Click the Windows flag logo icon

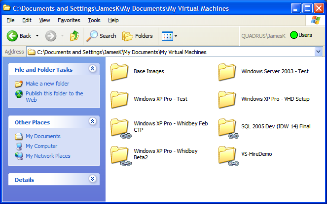click(x=315, y=20)
